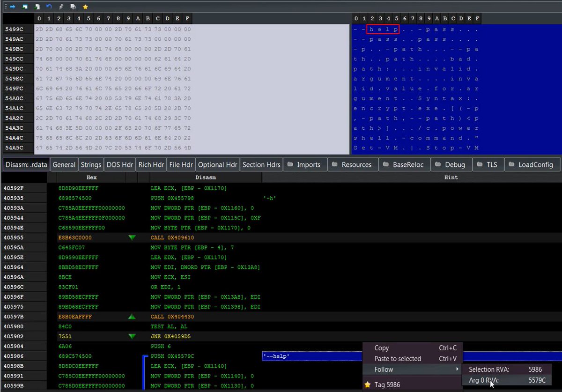562x392 pixels.
Task: Click hex bytes E8B63C0000
Action: pyautogui.click(x=75, y=238)
